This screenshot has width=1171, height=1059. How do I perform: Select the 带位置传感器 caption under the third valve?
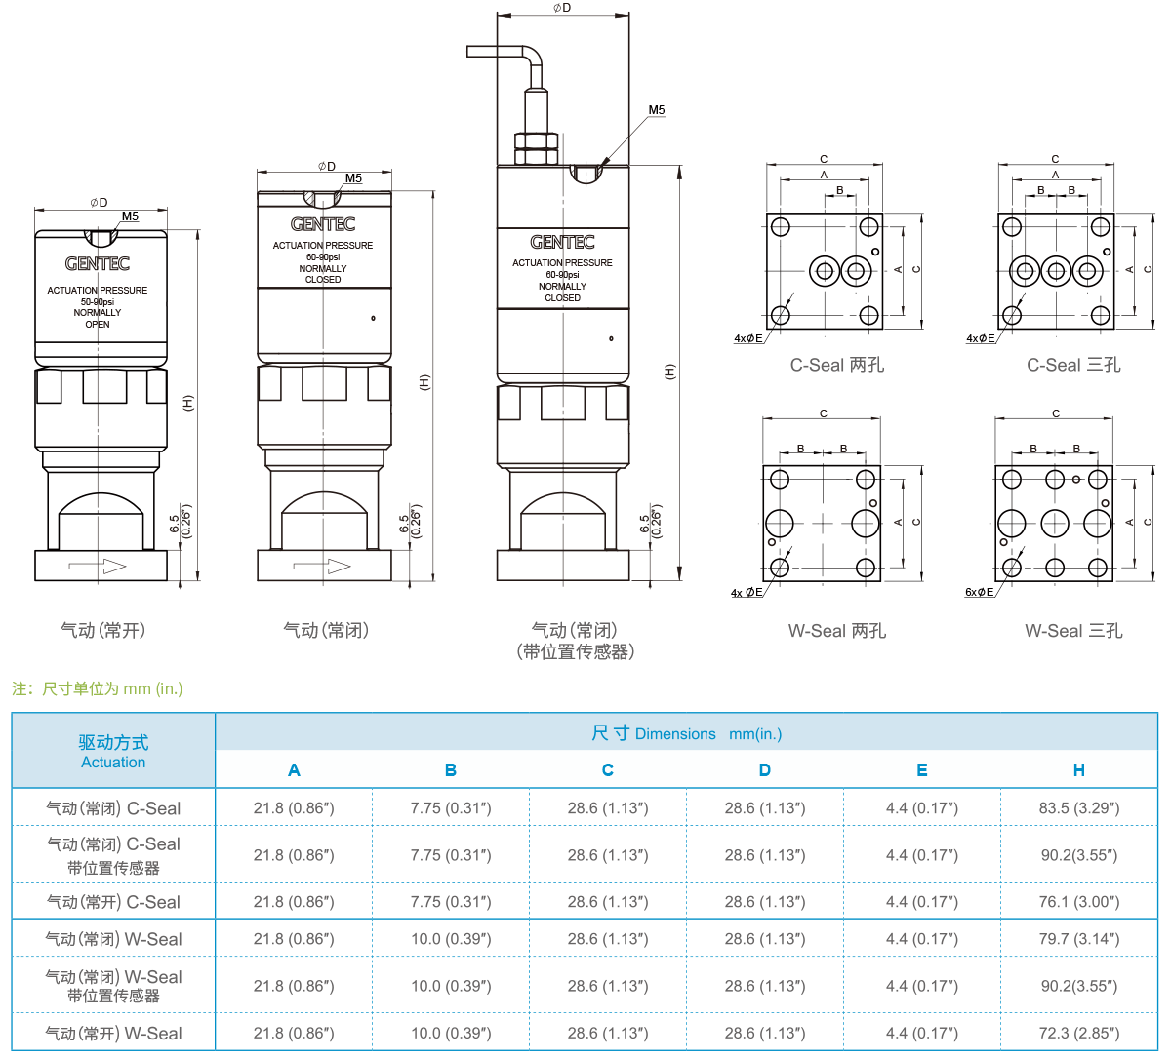pyautogui.click(x=575, y=652)
